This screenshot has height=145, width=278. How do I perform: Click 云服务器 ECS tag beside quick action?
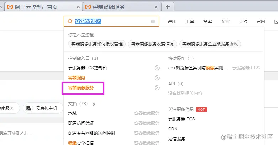[246, 68]
